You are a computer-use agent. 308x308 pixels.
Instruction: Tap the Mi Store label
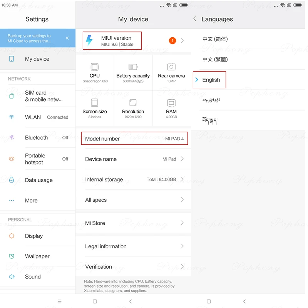pyautogui.click(x=95, y=223)
